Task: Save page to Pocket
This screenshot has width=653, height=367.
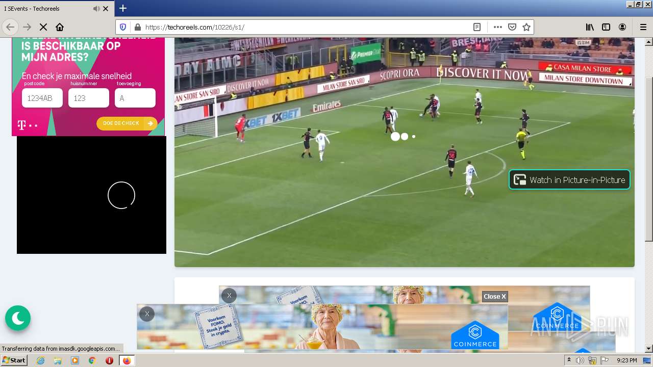Action: point(512,27)
